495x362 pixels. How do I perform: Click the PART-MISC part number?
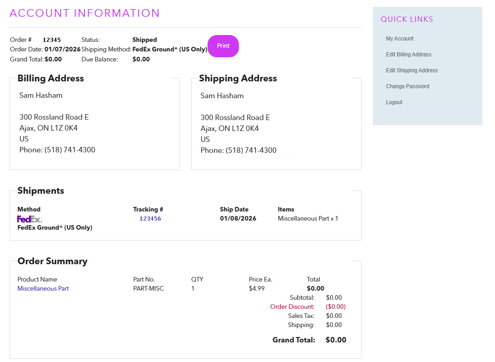148,288
